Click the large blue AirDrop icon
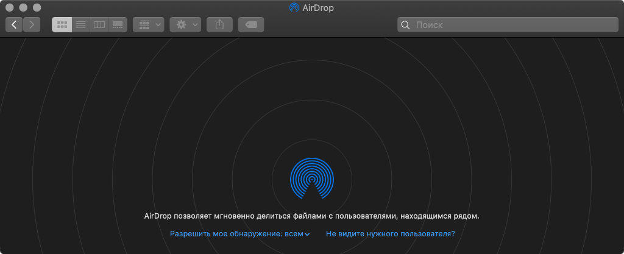The width and height of the screenshot is (624, 254). [312, 178]
